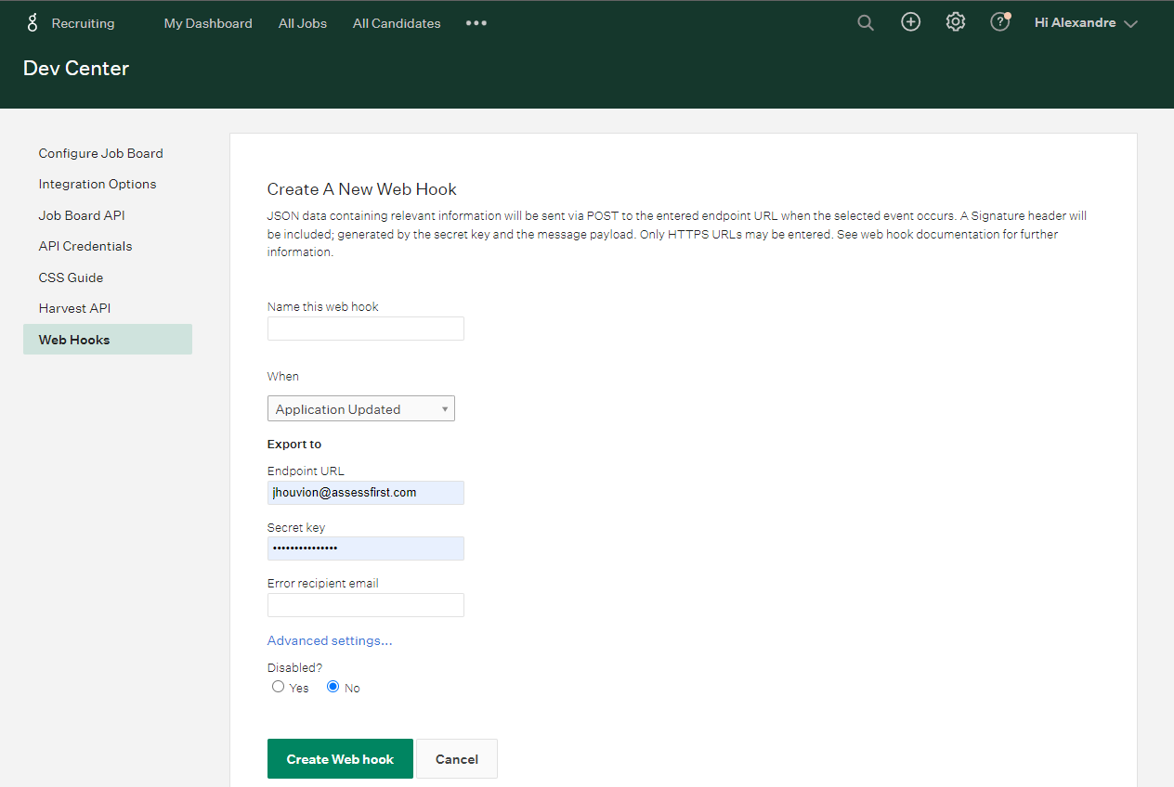Focus the Name this web hook field

pos(366,329)
